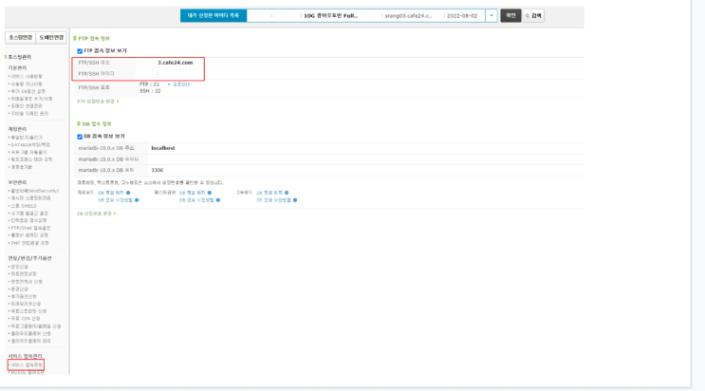Open 백업받기/올리기 menu item
Viewport: 705px width, 391px height.
click(x=27, y=138)
